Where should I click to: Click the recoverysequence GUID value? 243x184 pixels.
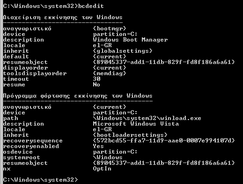click(164, 141)
